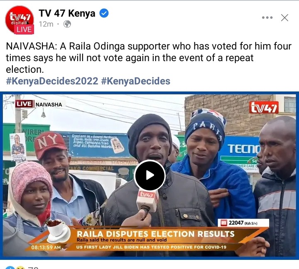Viewport: 299px width, 269px height.
Task: Play the Naivasha interview video
Action: pos(149,175)
